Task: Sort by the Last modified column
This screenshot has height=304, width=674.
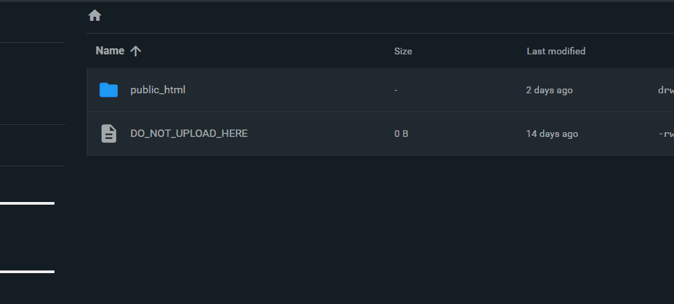Action: (x=556, y=51)
